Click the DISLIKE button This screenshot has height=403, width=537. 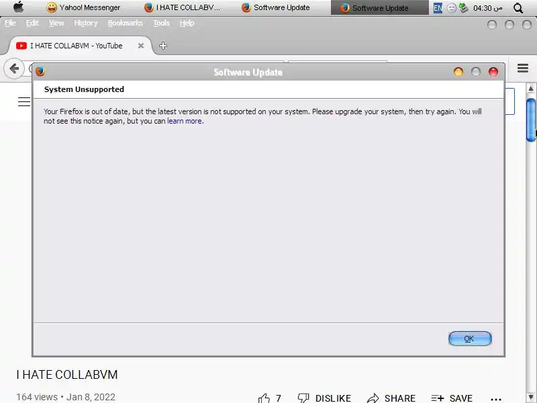(324, 398)
